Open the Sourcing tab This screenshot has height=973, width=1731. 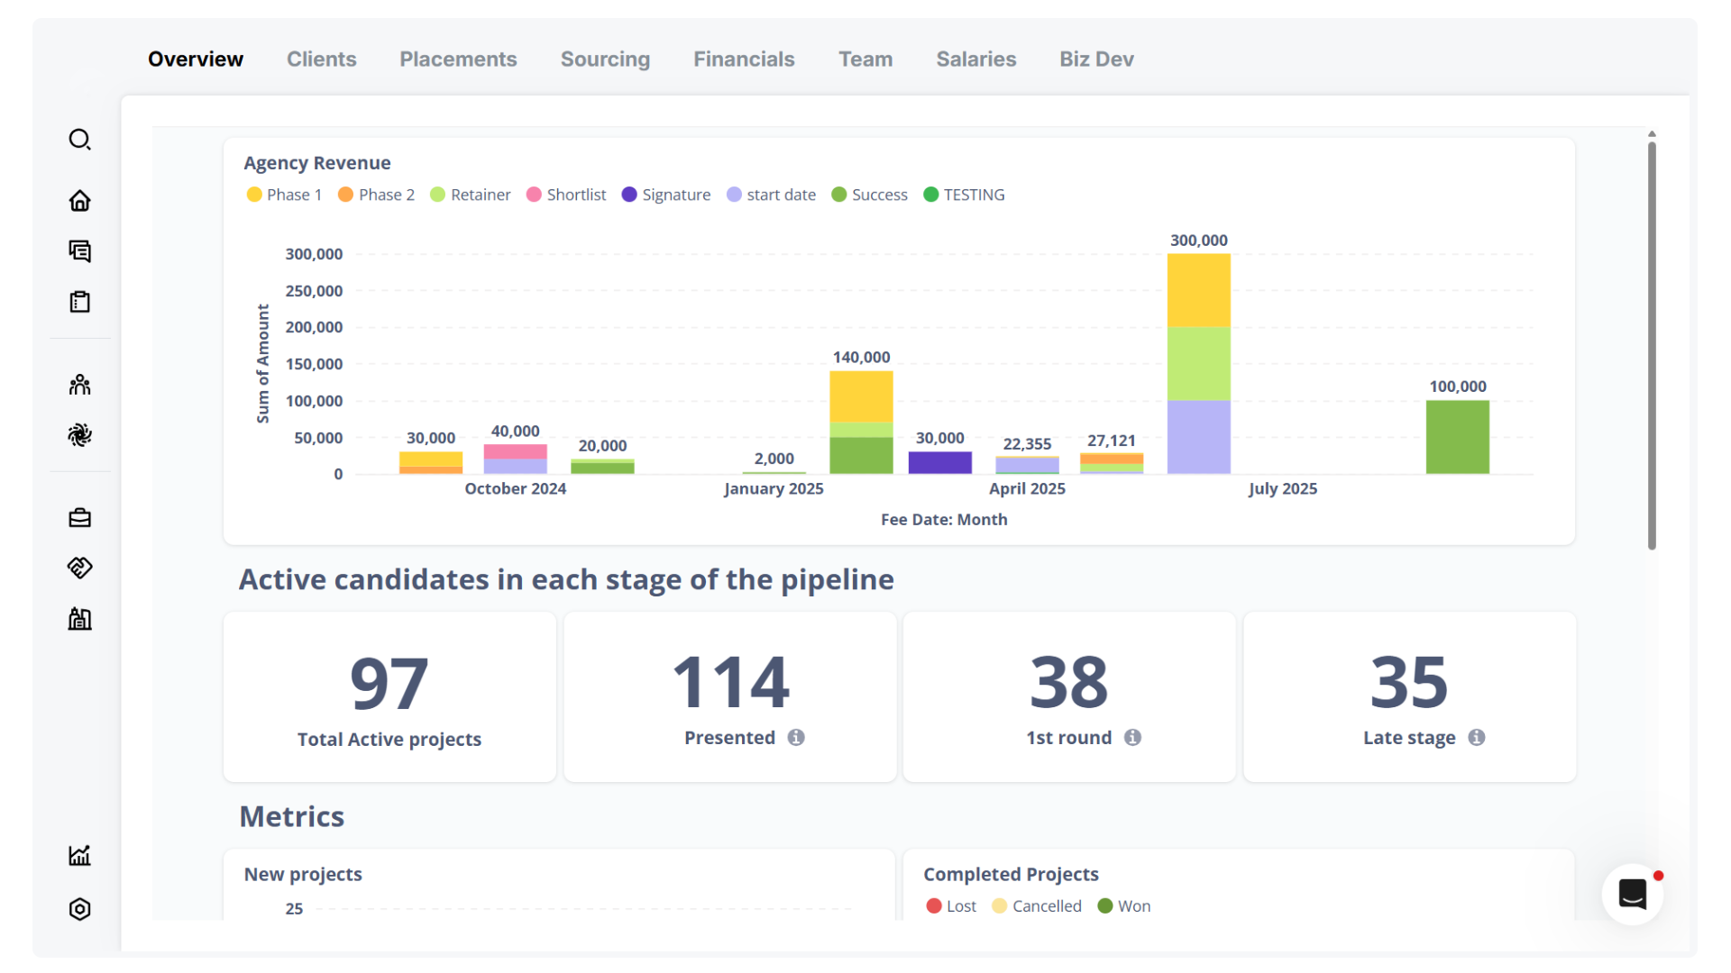click(x=605, y=59)
